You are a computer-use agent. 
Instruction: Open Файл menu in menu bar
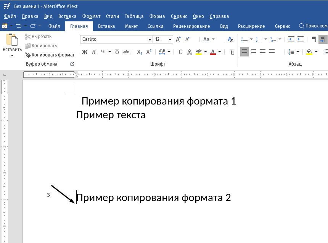coord(10,16)
